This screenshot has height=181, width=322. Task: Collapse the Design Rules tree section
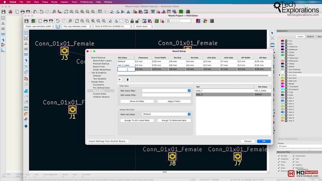click(x=90, y=81)
